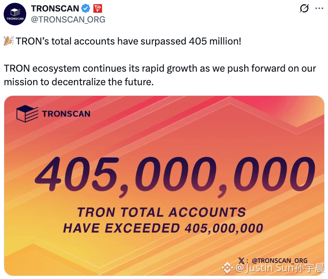Click the Binance watermark diamond icon
This screenshot has width=328, height=279.
coord(227,268)
